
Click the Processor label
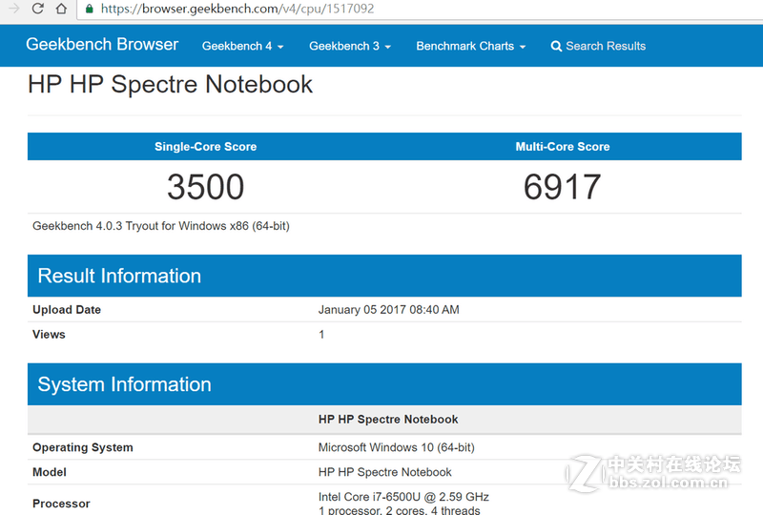tap(61, 504)
